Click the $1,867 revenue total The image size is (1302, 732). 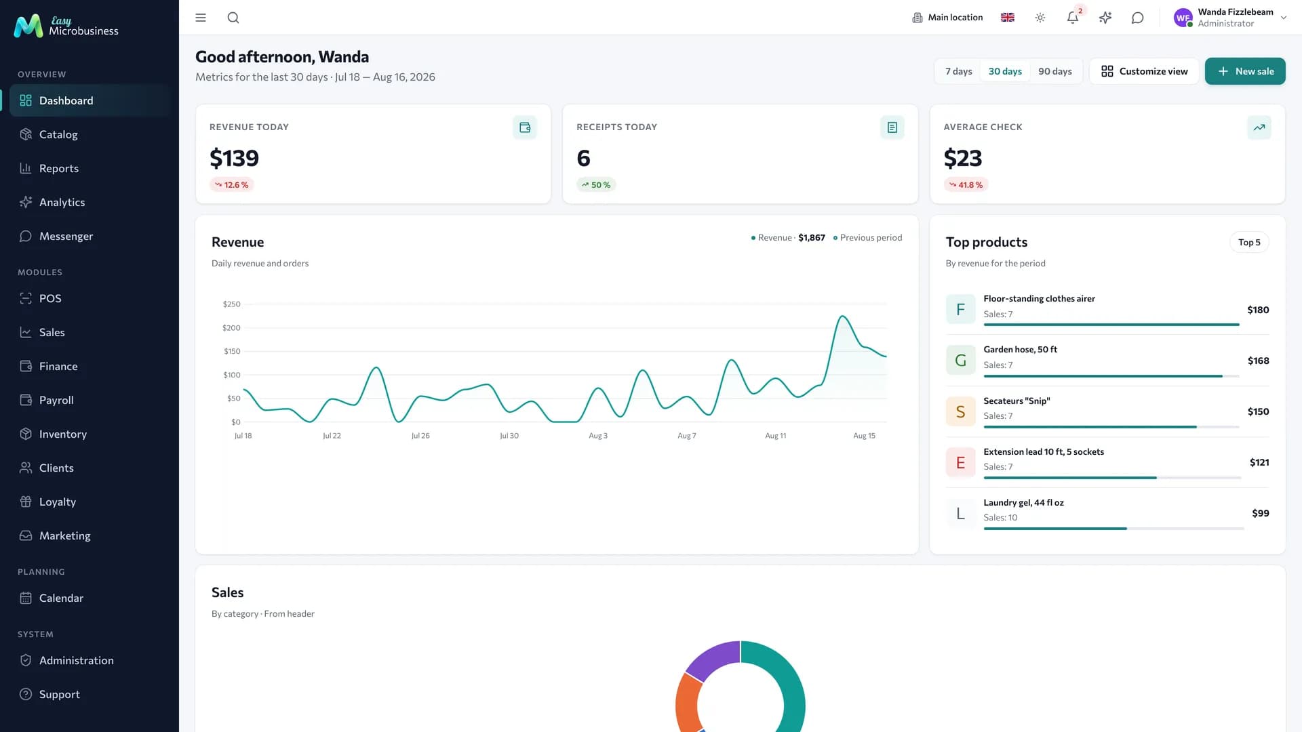811,237
